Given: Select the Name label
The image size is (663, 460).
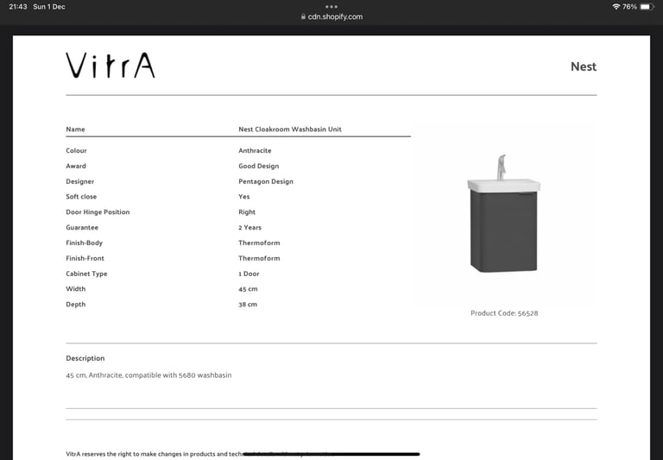Looking at the screenshot, I should pyautogui.click(x=75, y=129).
